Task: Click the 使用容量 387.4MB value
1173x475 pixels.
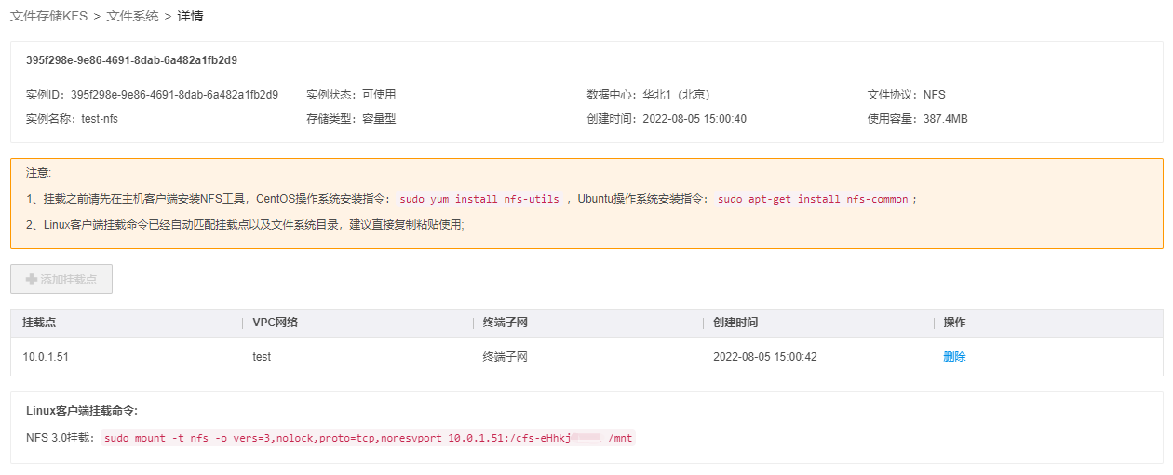Action: click(x=944, y=119)
